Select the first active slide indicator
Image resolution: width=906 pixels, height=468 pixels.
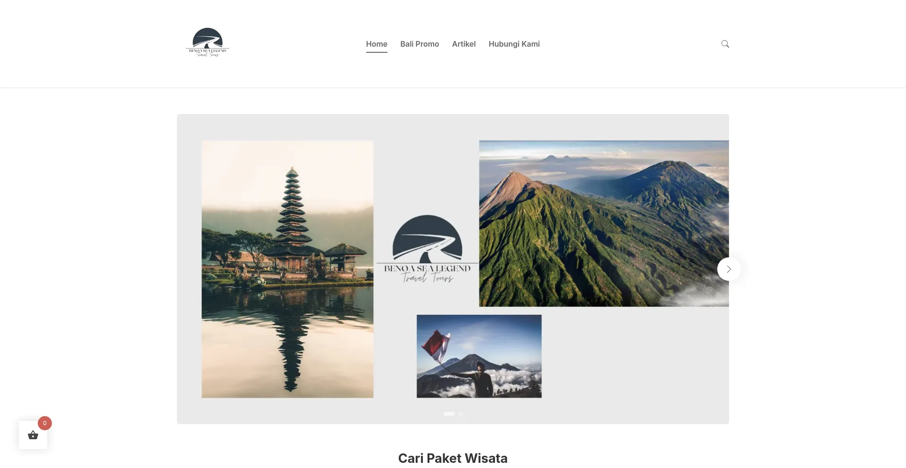[x=449, y=414]
